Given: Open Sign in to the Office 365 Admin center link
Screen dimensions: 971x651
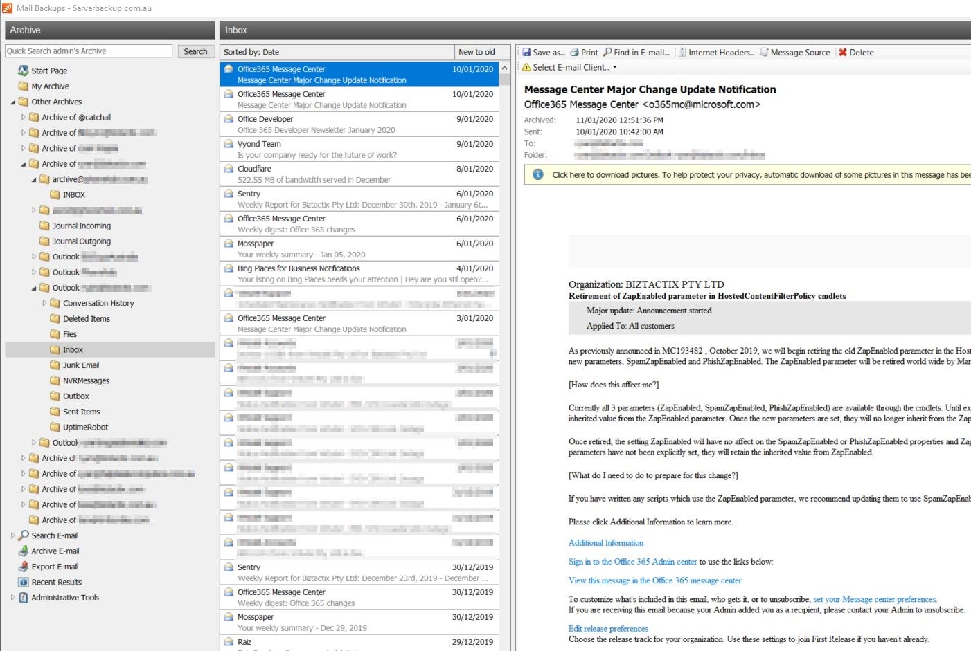Looking at the screenshot, I should tap(633, 562).
